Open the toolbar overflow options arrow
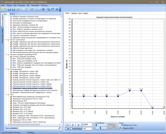The height and width of the screenshot is (134, 166). click(60, 9)
